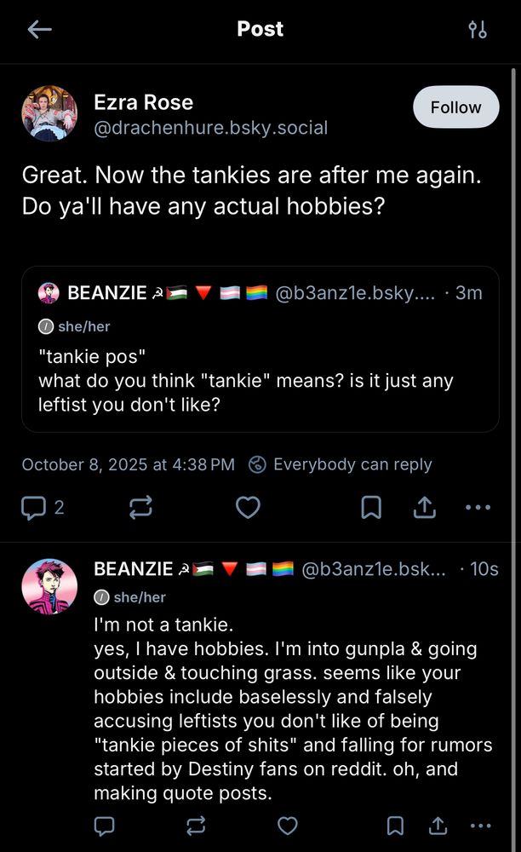Open Ezra Rose's profile avatar
Viewport: 521px width, 852px height.
[49, 113]
